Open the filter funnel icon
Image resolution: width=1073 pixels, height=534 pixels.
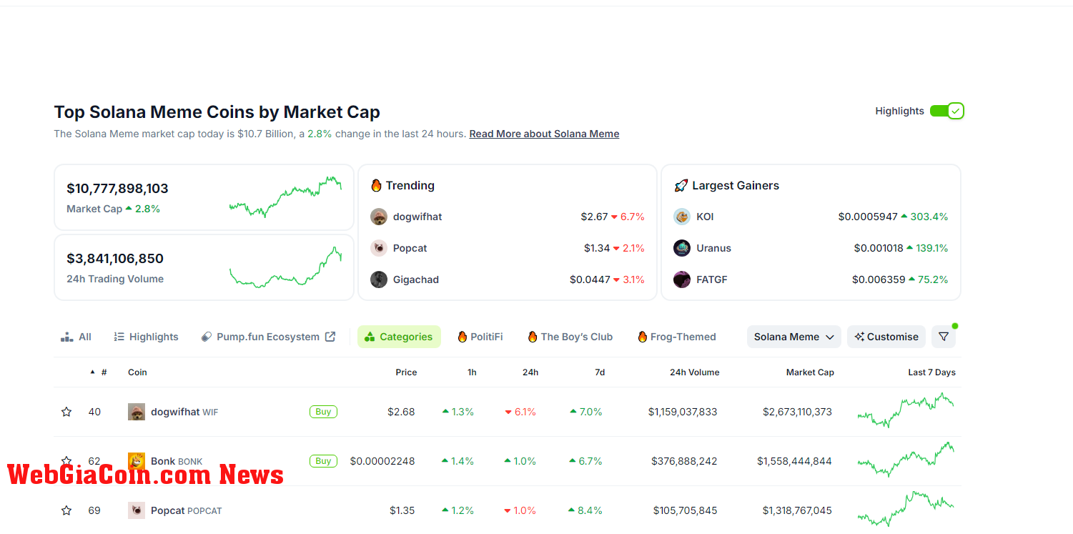click(944, 337)
